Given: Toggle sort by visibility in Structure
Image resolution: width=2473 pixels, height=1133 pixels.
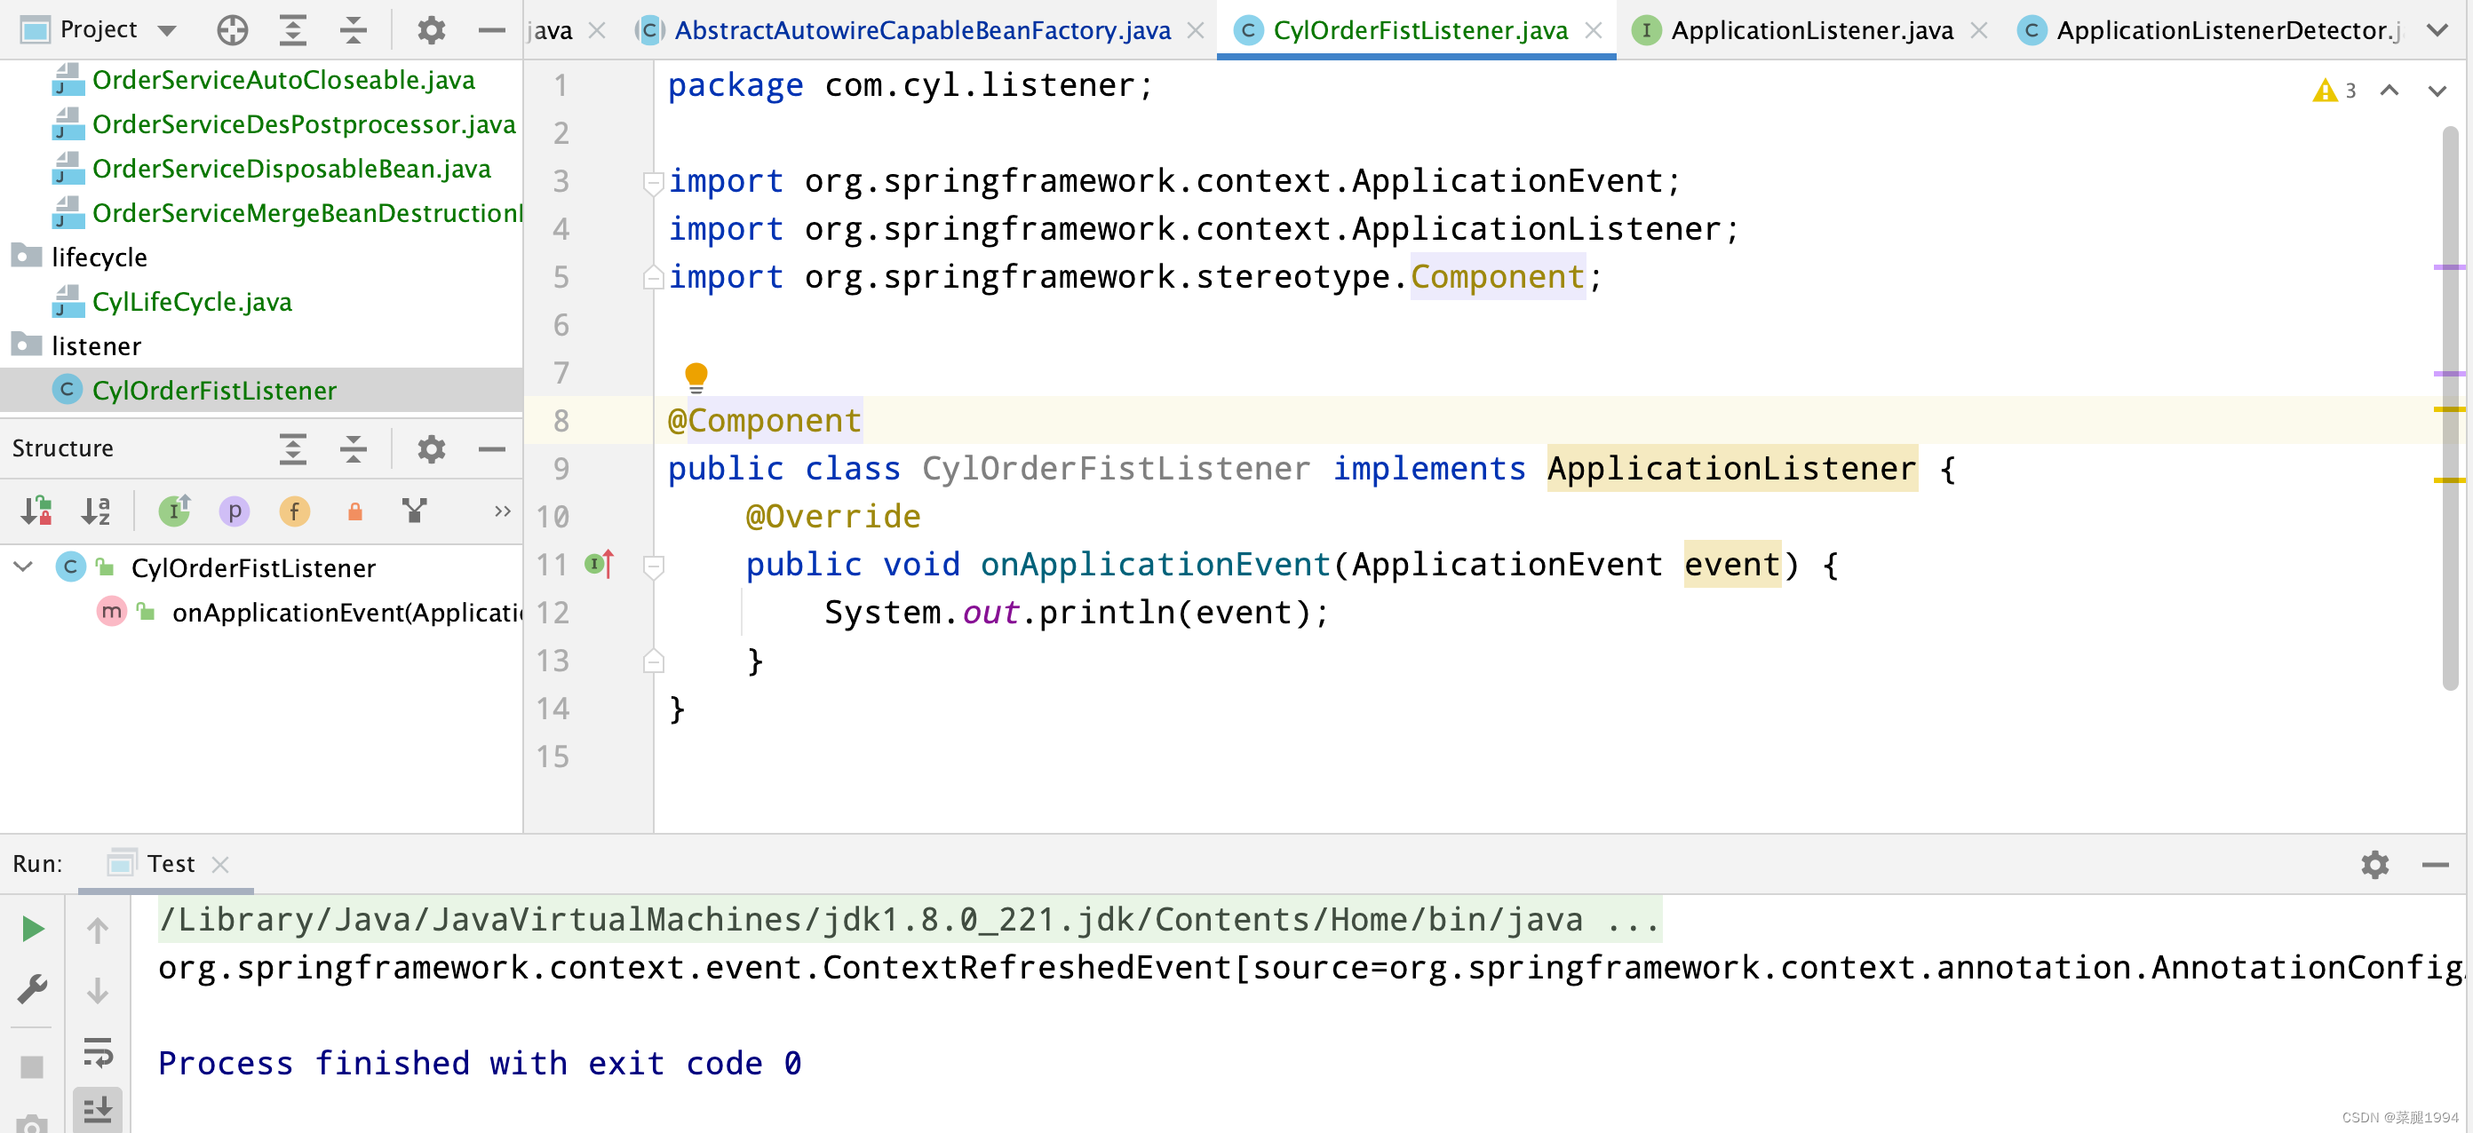Looking at the screenshot, I should click(36, 511).
